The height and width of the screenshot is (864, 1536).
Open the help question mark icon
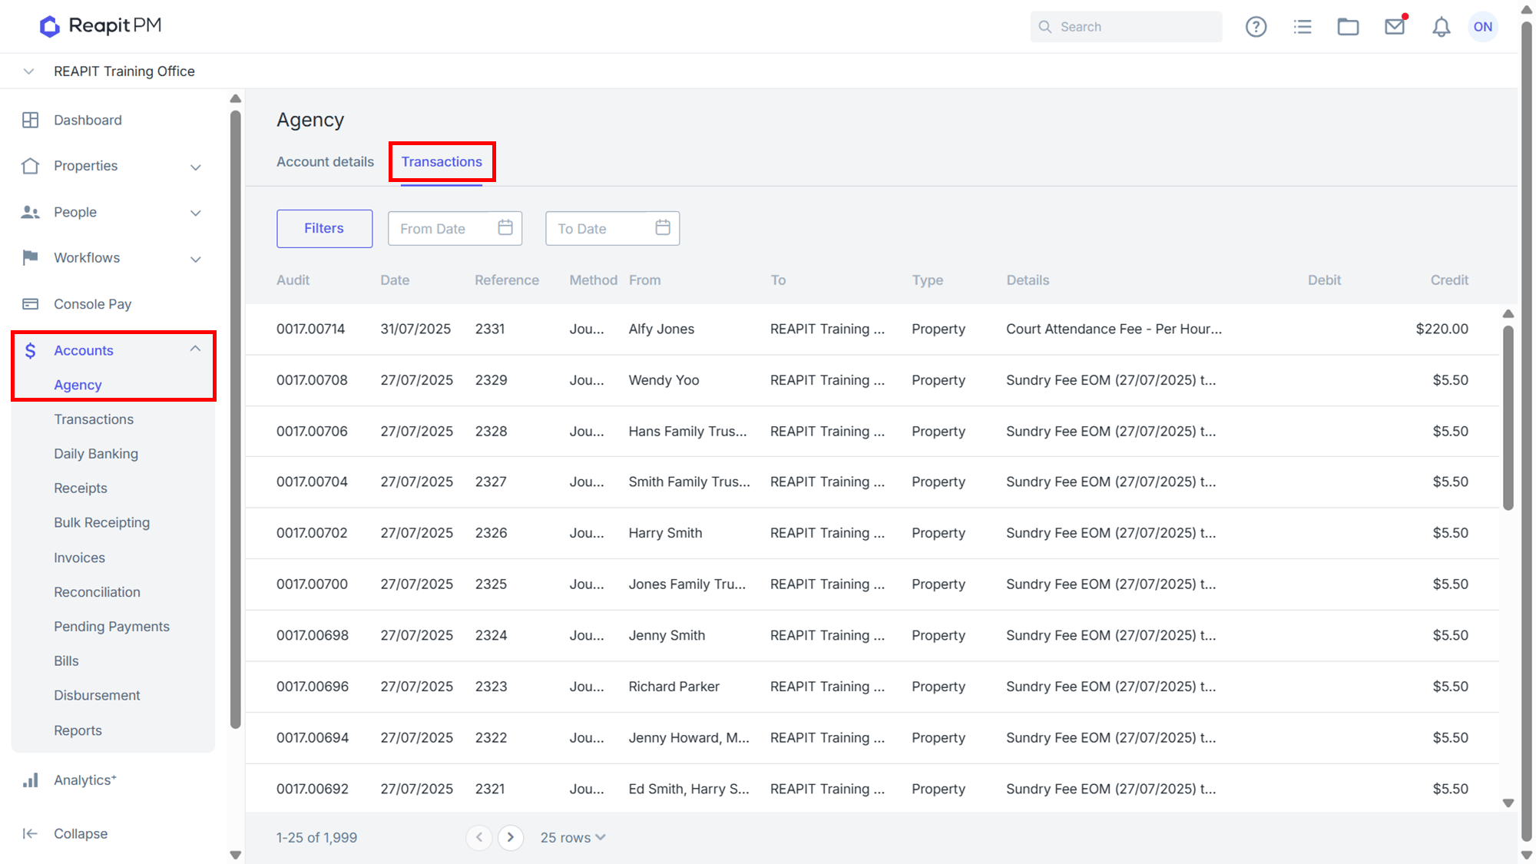[x=1256, y=27]
